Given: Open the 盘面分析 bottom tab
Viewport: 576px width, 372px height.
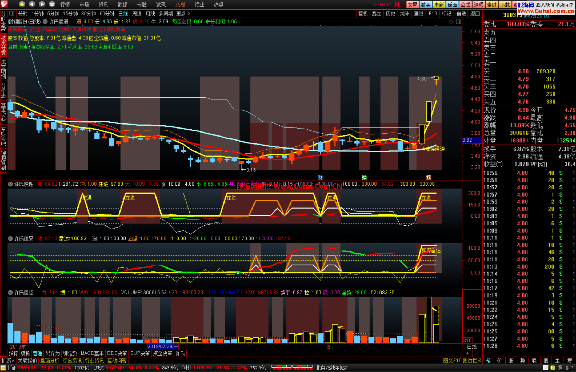Looking at the screenshot, I should [x=50, y=361].
